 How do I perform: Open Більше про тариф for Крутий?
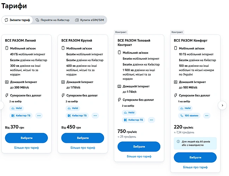coord(83,148)
